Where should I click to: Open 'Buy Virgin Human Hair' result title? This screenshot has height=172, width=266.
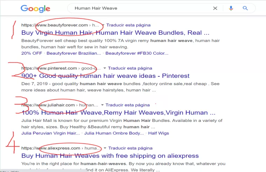(115, 33)
